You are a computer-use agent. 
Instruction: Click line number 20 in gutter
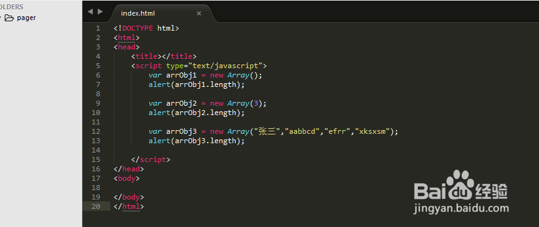coord(96,206)
